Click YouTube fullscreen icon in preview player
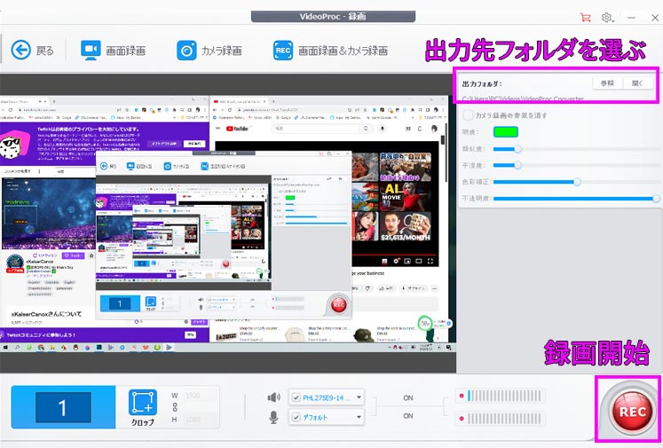This screenshot has width=663, height=448. (430, 261)
